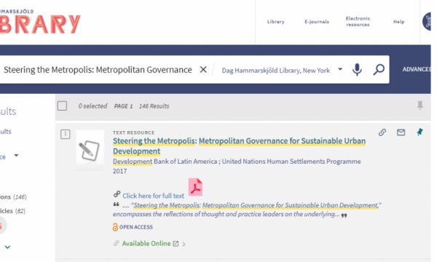Select result number 1 checkbox
437x262 pixels.
pos(66,134)
